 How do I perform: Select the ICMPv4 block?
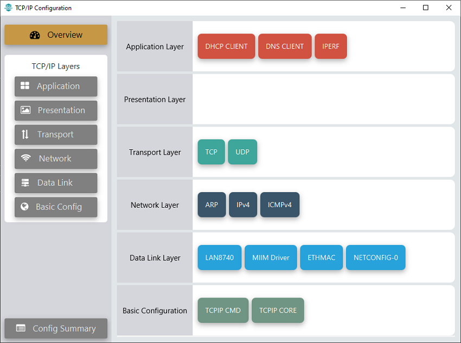tap(279, 205)
